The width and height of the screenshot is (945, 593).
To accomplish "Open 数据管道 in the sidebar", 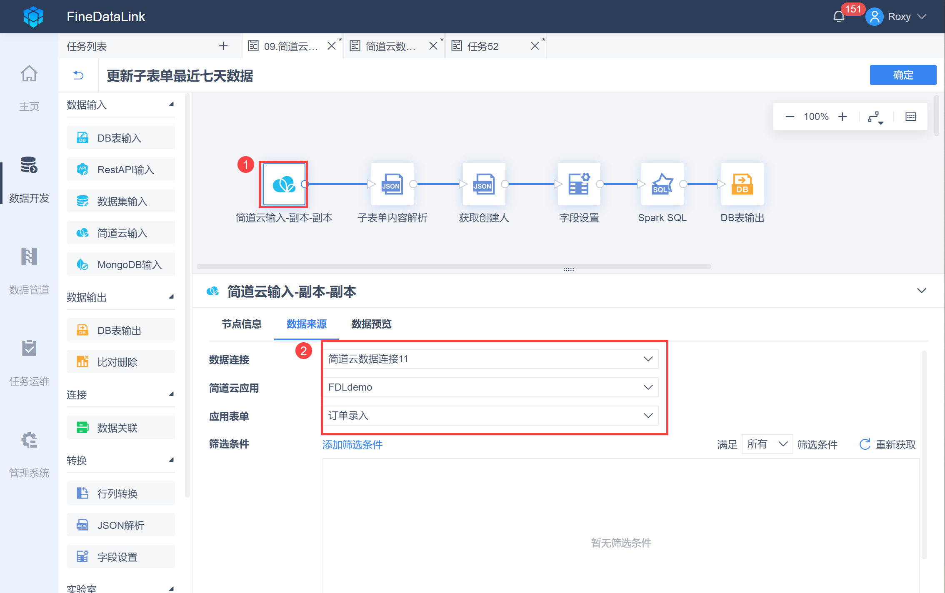I will 29,271.
